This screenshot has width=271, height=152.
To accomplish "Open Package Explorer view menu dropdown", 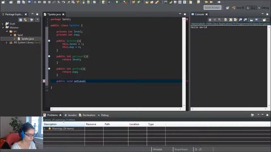I will click(x=38, y=20).
